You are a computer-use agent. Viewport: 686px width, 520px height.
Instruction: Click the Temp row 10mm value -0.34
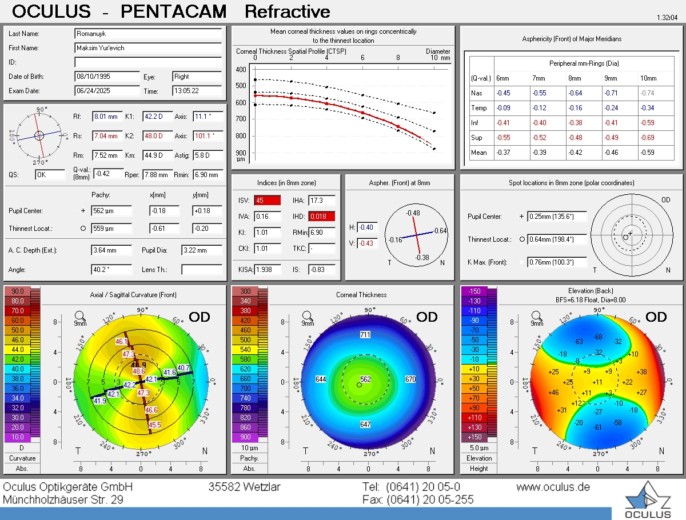[647, 108]
